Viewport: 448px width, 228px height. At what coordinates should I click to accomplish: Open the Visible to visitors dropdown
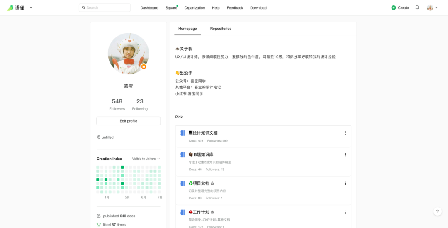tap(146, 159)
